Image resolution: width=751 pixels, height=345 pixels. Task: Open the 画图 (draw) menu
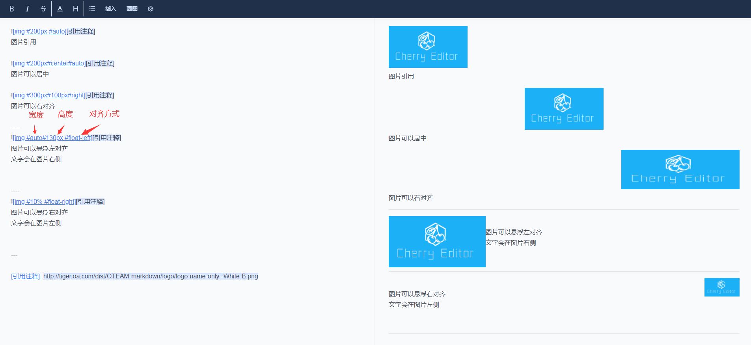pos(132,9)
